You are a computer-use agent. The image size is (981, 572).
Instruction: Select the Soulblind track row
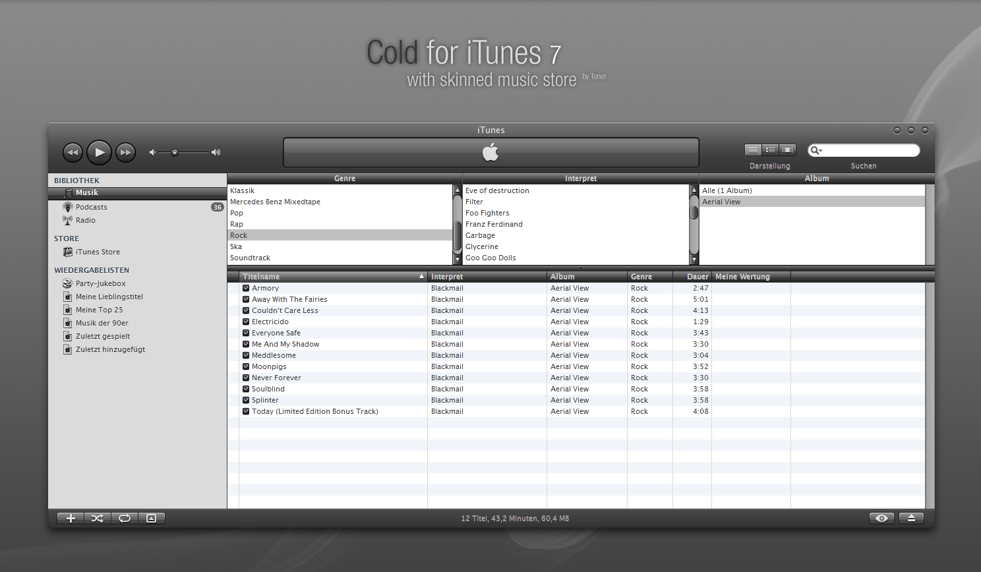click(576, 389)
